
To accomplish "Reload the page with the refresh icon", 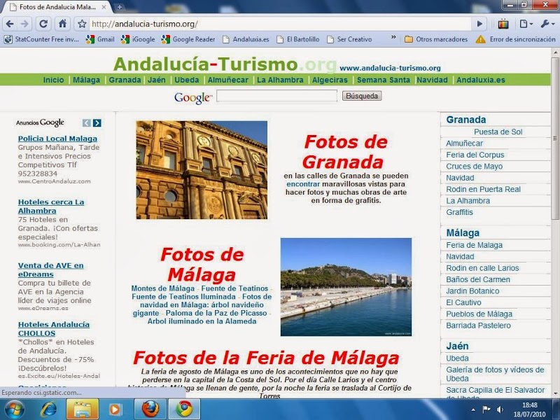I will click(43, 24).
